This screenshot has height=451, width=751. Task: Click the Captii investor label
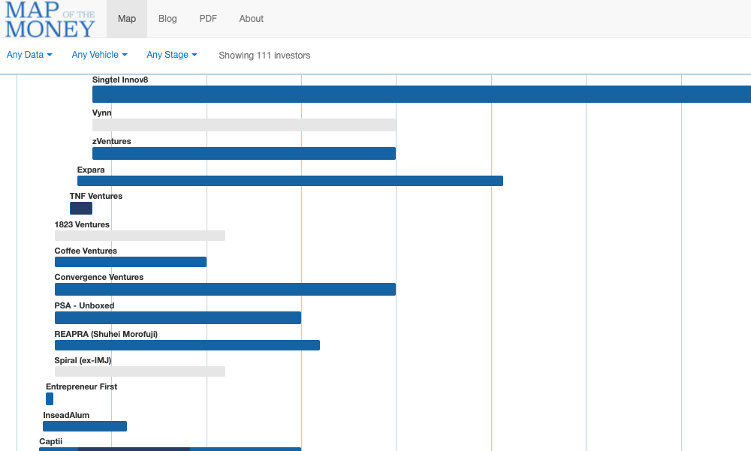click(x=51, y=441)
